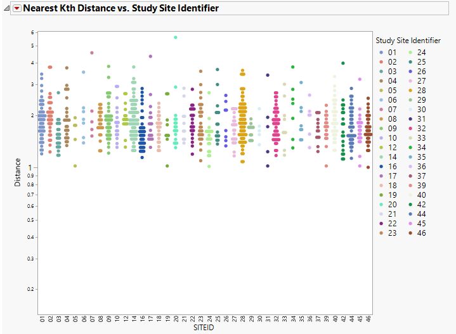Choose legend item 16 dark blue dot

[x=381, y=167]
